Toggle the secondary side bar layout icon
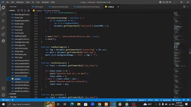The image size is (191, 107). point(167,2)
